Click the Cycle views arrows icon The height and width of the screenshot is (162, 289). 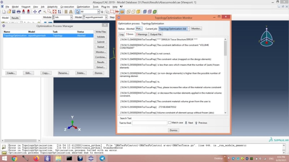click(59, 12)
